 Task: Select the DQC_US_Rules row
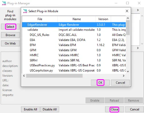click(x=74, y=35)
